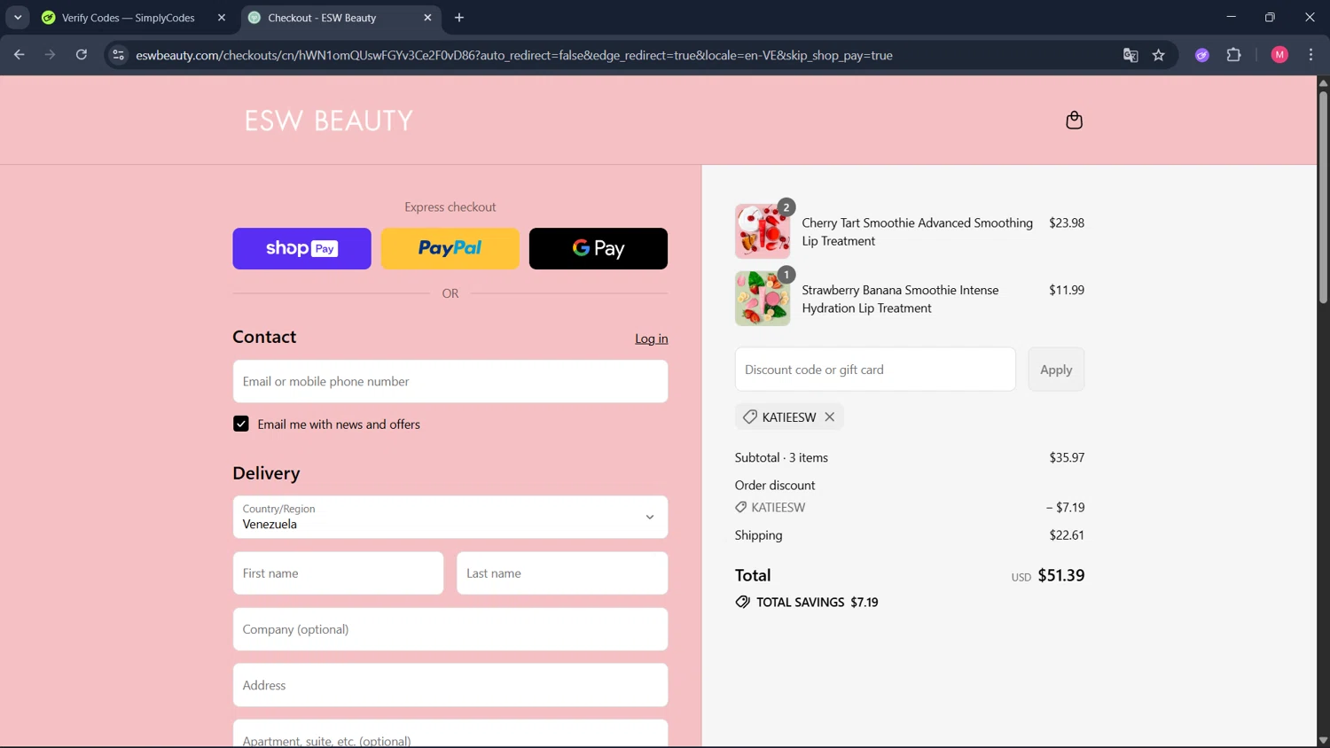The height and width of the screenshot is (748, 1330).
Task: Click the browser forward arrow
Action: pyautogui.click(x=50, y=55)
